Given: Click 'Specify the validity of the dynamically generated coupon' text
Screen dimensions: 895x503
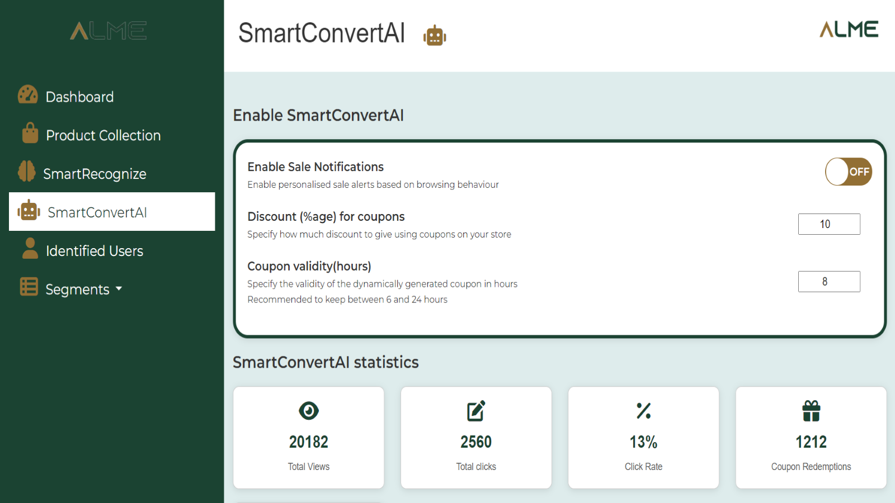Looking at the screenshot, I should [x=383, y=284].
